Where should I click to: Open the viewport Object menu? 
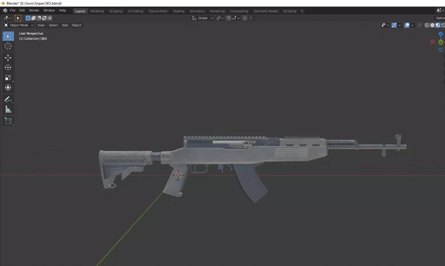pyautogui.click(x=76, y=25)
